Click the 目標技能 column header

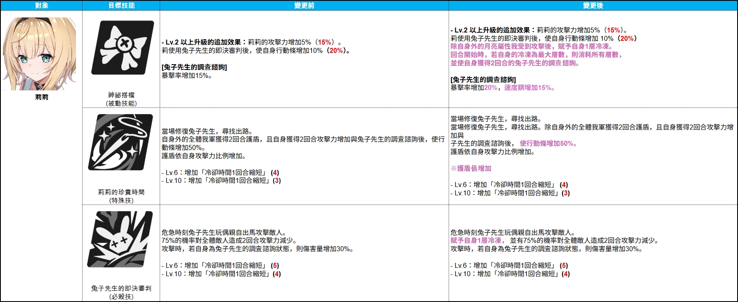tap(121, 5)
